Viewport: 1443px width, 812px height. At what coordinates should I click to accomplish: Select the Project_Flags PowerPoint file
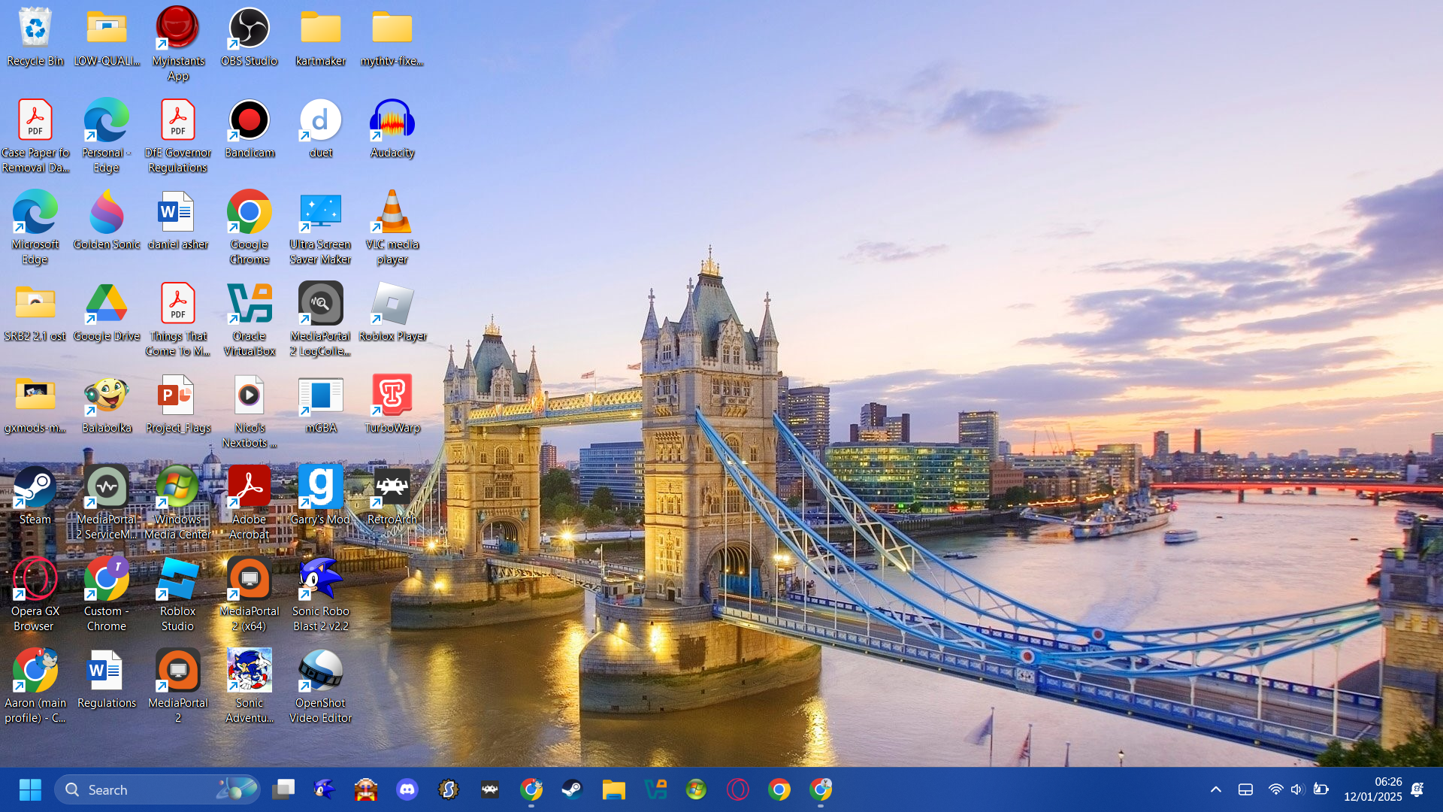point(177,395)
